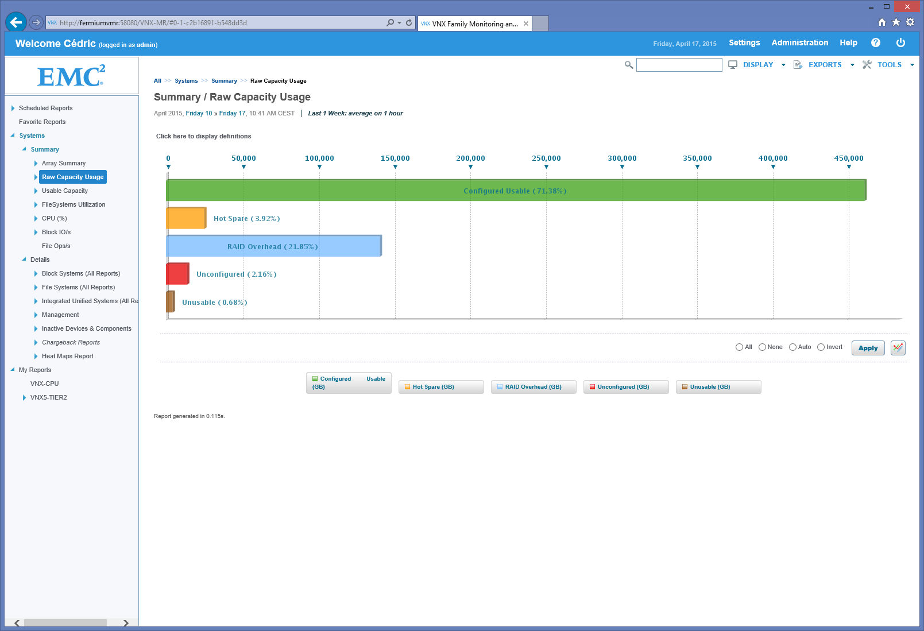924x631 pixels.
Task: Click the search magnifier icon
Action: pyautogui.click(x=629, y=65)
